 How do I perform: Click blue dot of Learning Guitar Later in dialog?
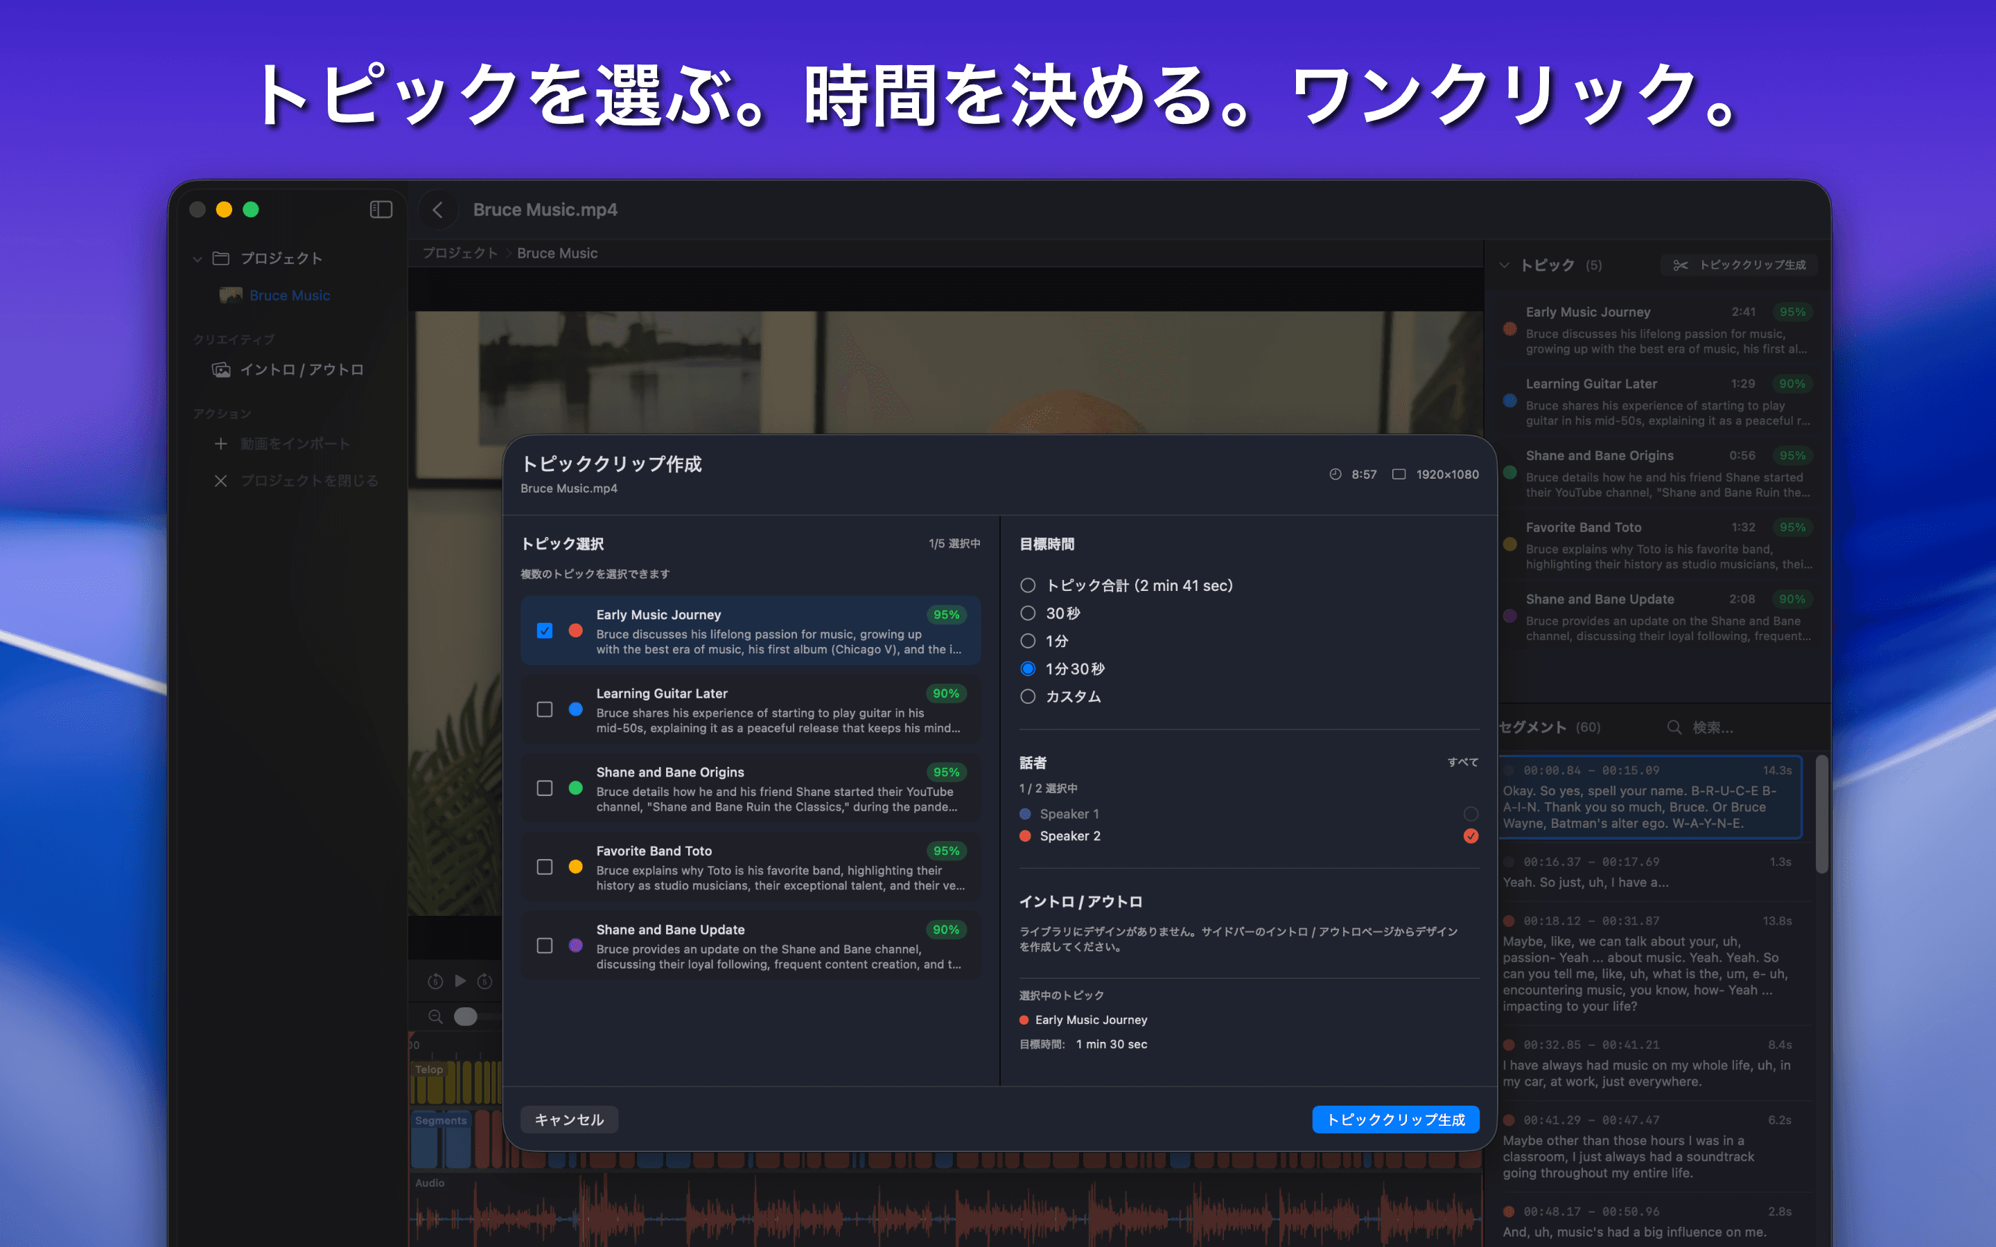(x=576, y=709)
